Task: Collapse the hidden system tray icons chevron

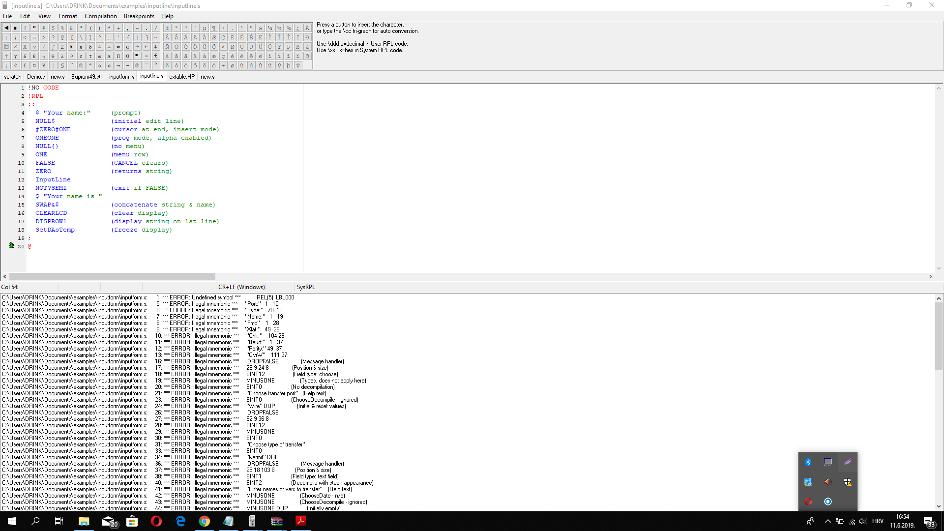Action: point(827,521)
